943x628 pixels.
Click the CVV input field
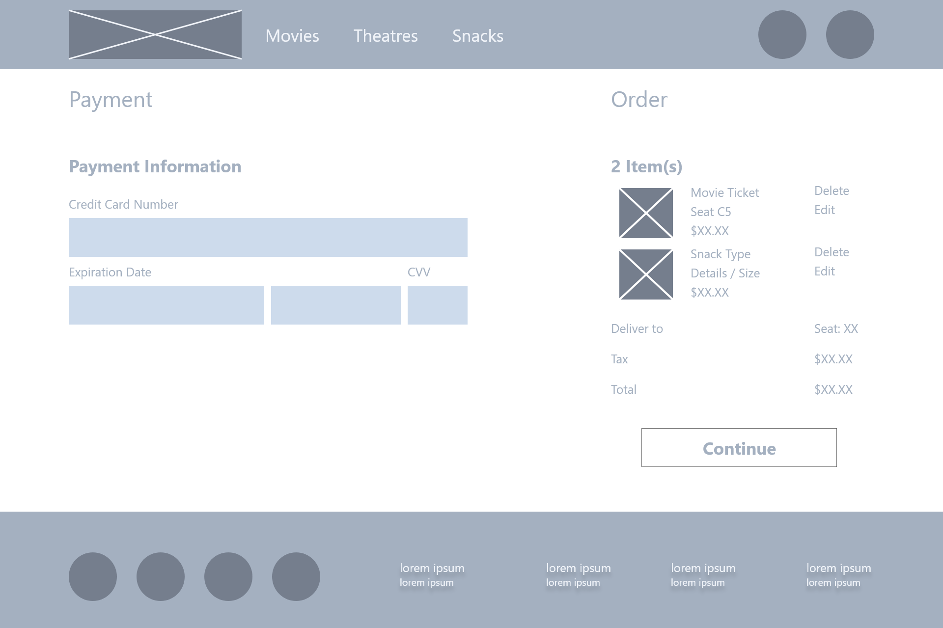click(437, 305)
